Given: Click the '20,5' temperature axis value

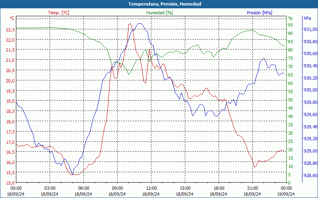Looking at the screenshot, I should [x=10, y=70].
